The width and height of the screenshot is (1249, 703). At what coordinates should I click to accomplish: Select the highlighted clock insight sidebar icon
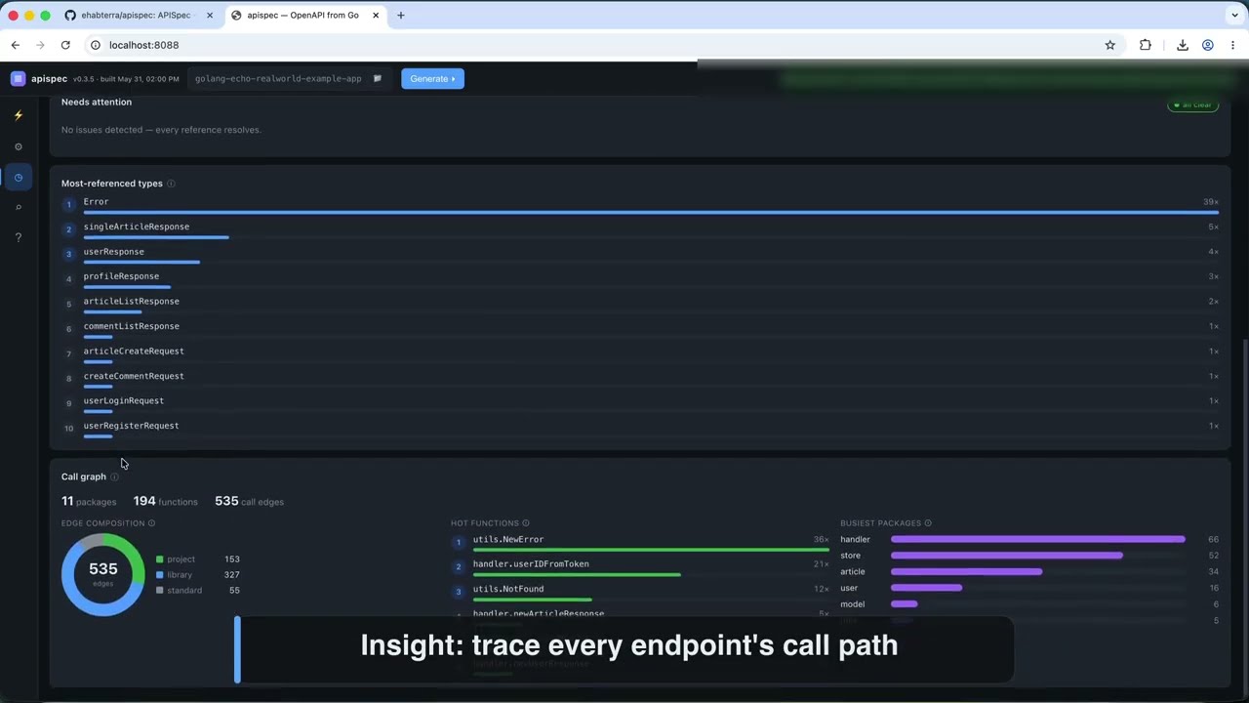(18, 178)
